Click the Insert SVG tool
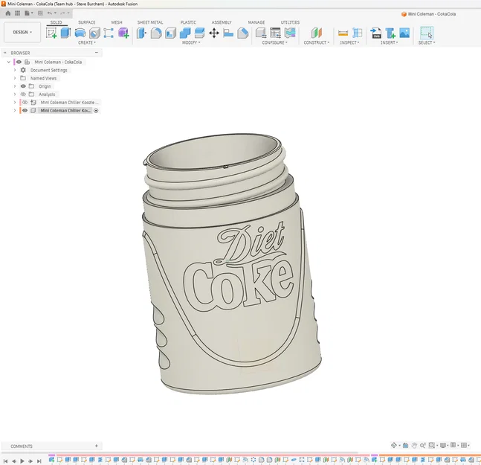The width and height of the screenshot is (481, 465). click(375, 33)
